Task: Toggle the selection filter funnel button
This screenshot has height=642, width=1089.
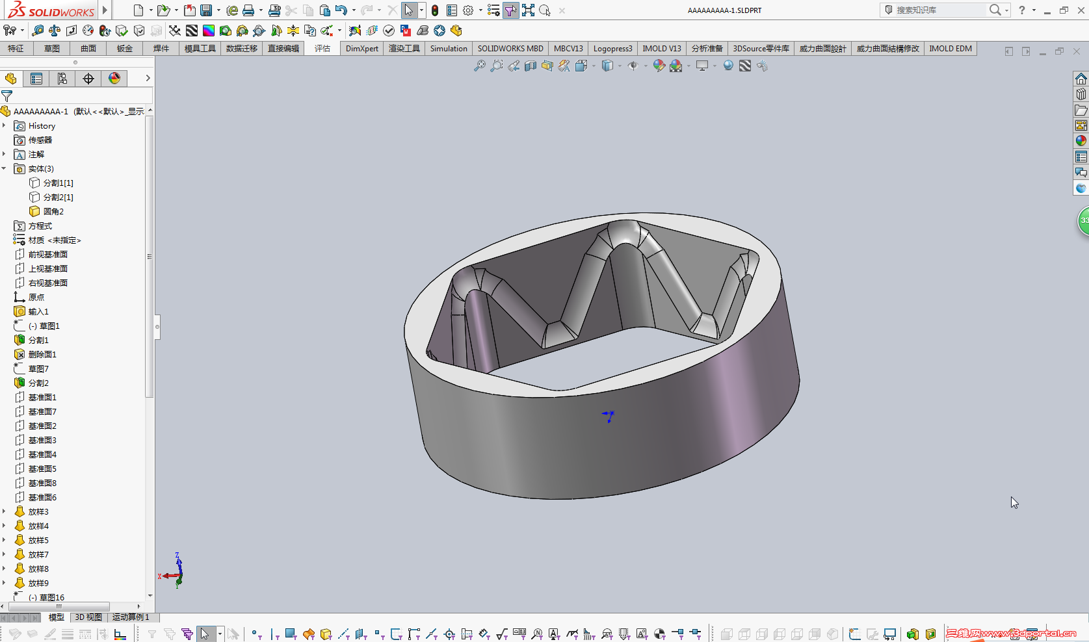Action: pyautogui.click(x=510, y=10)
